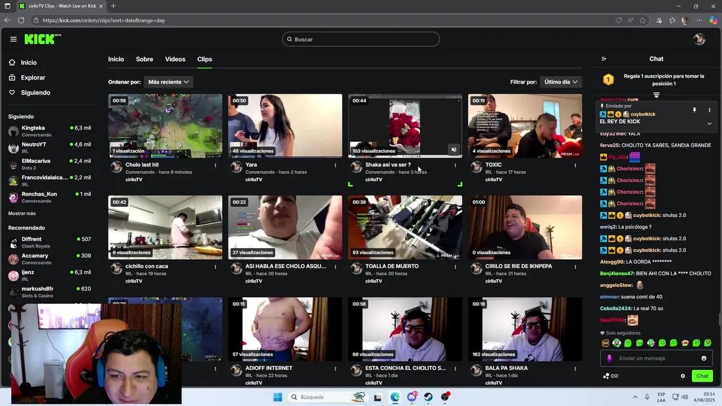Bookmark this page with star icon
Image resolution: width=722 pixels, height=406 pixels.
(x=642, y=20)
